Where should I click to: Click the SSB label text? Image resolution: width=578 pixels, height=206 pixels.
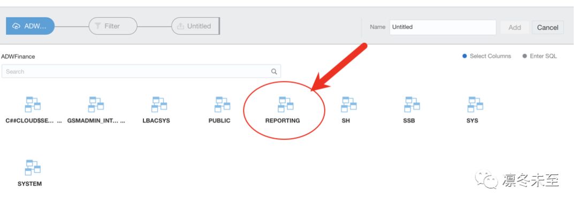[409, 120]
